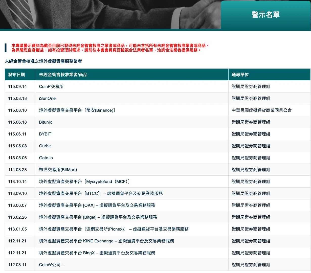The width and height of the screenshot is (311, 273).
Task: Click 證期局證券商管理組 in the Gate.io row
Action: coord(251,158)
